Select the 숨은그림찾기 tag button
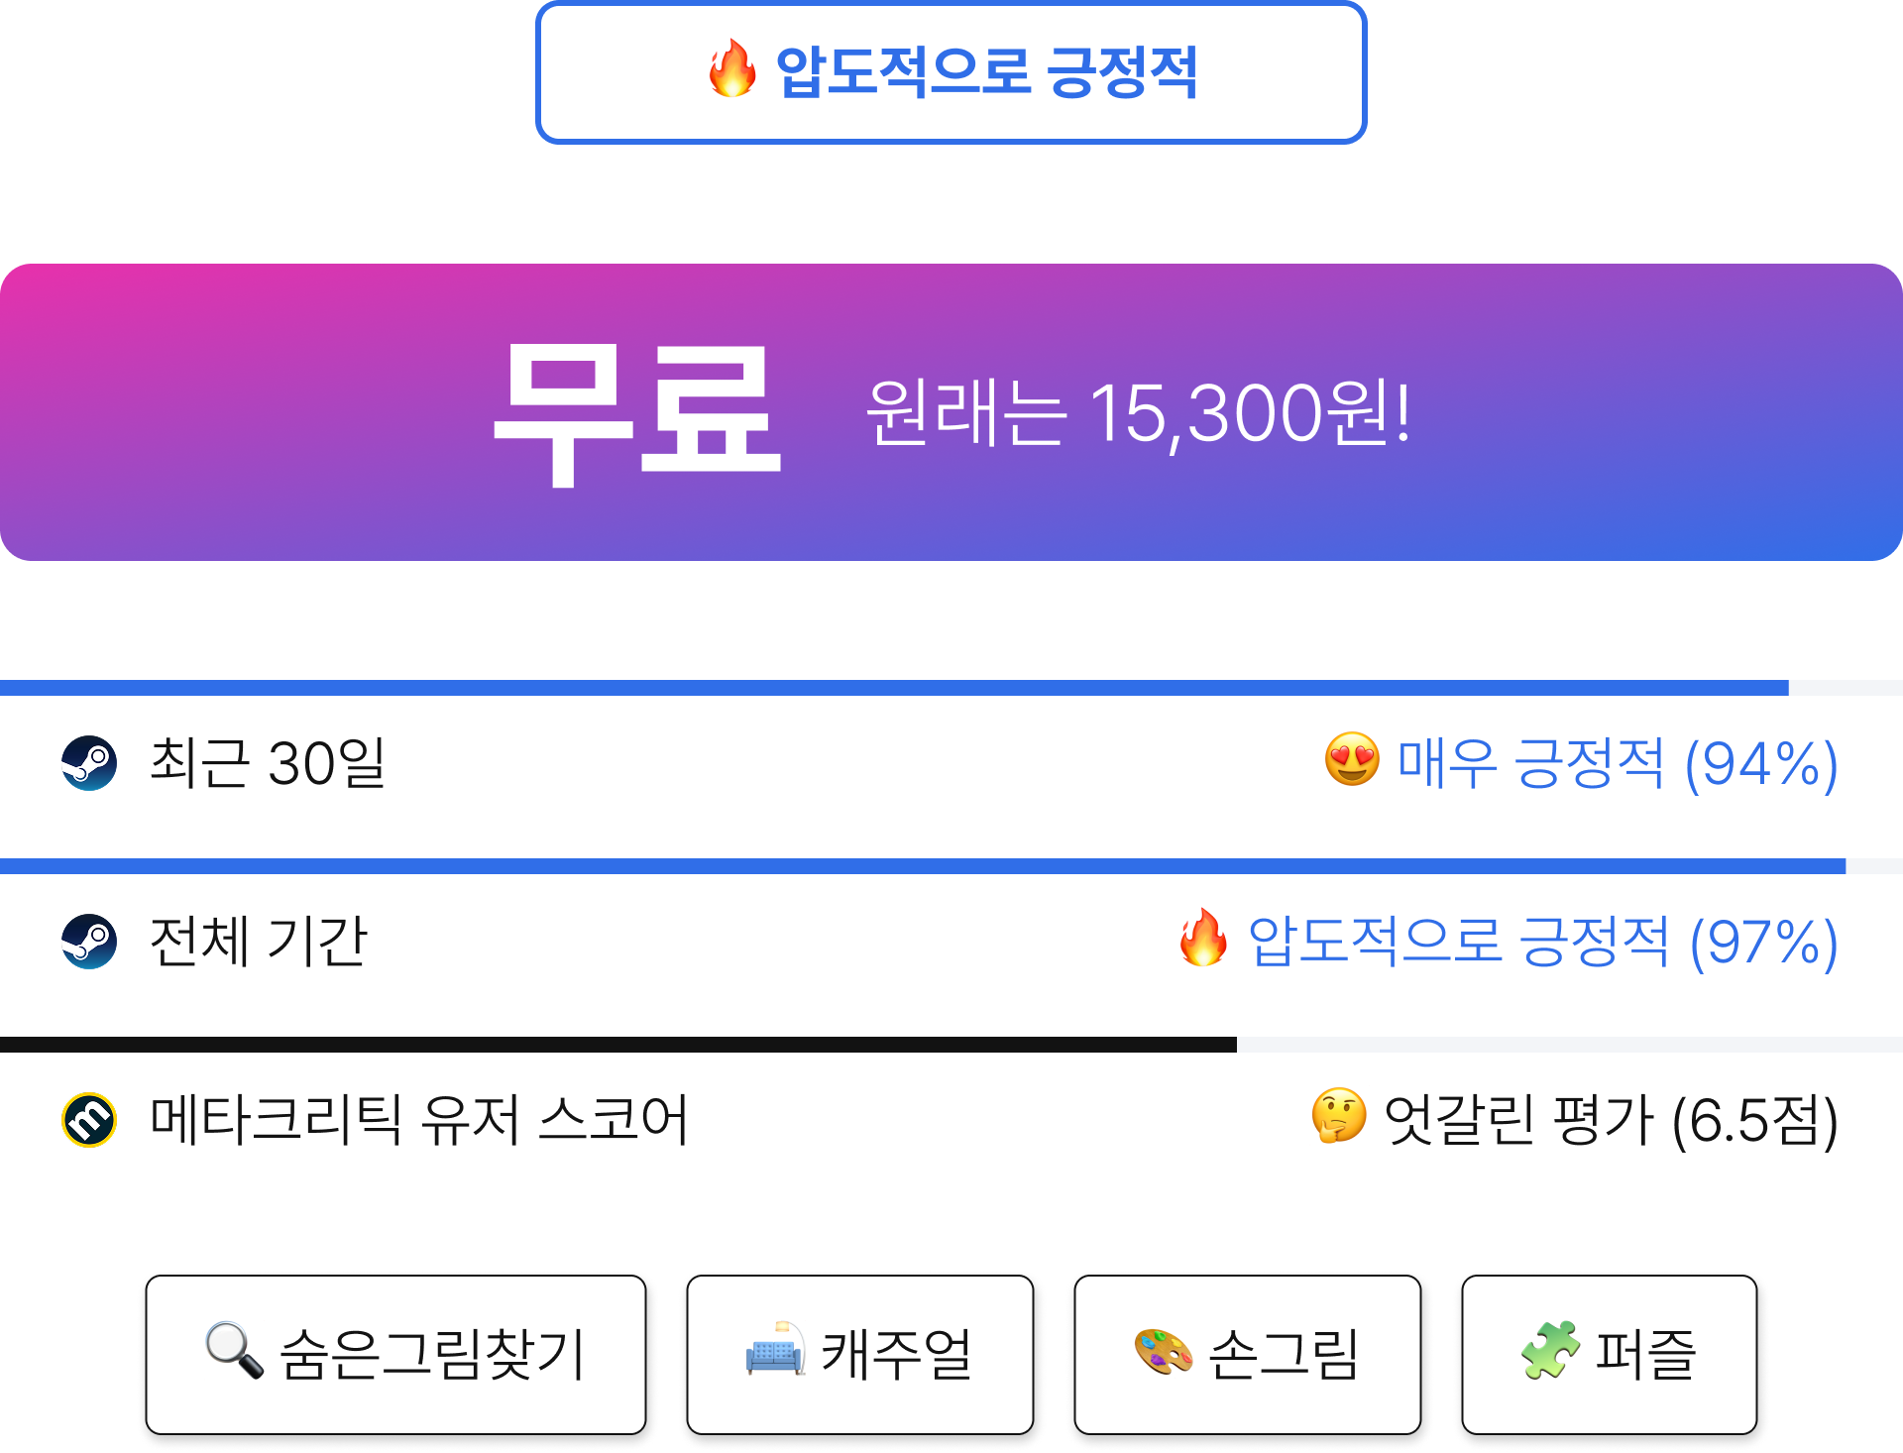 [395, 1355]
